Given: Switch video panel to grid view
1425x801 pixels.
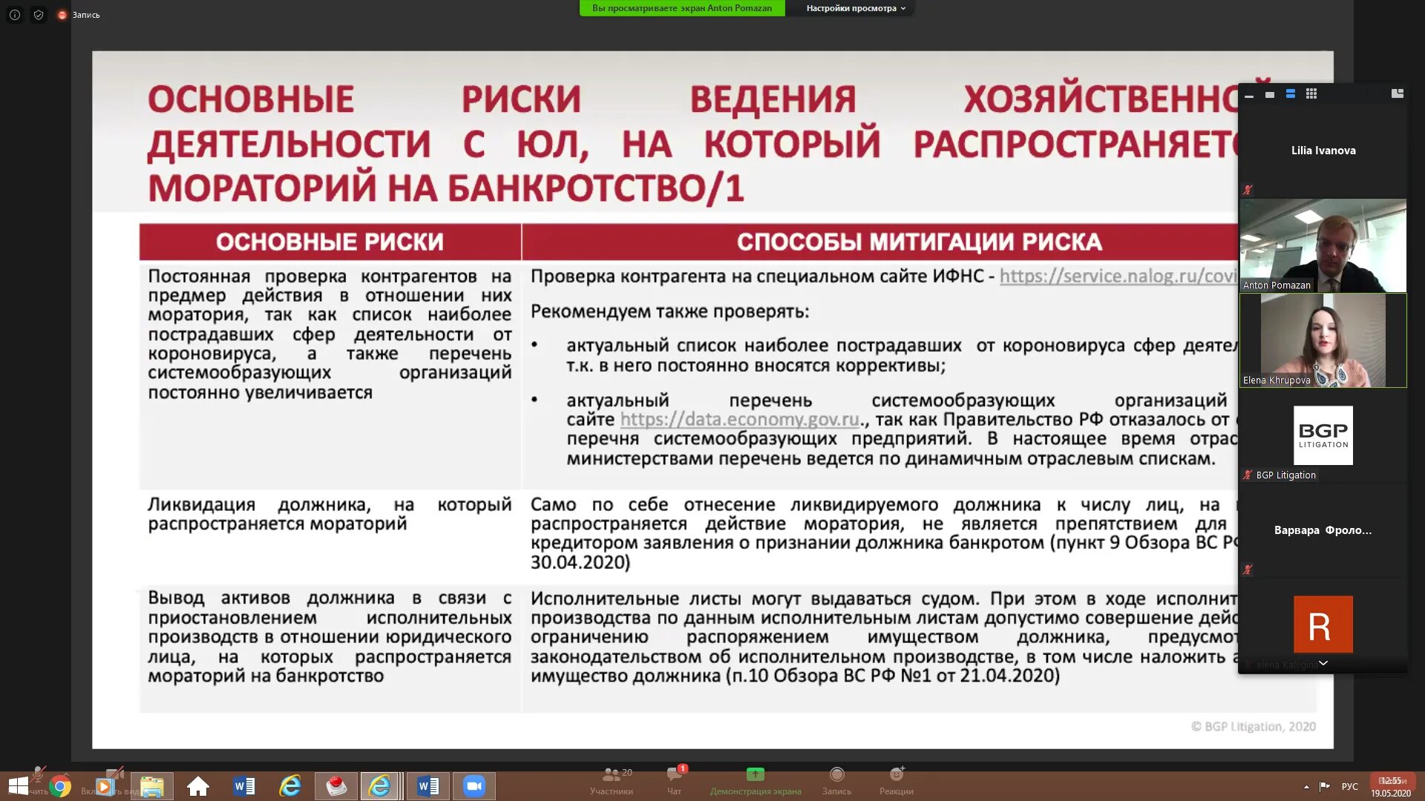Looking at the screenshot, I should (x=1311, y=94).
